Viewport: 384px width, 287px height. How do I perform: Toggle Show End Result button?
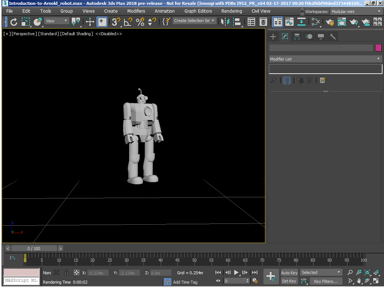point(287,80)
